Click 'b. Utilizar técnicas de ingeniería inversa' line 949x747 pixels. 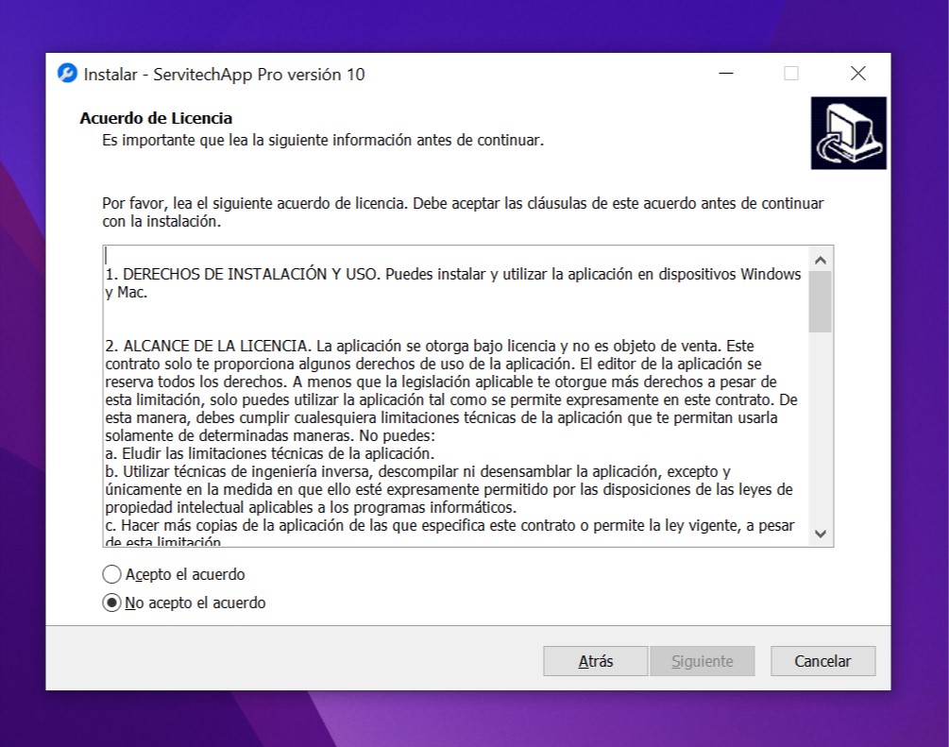click(449, 489)
